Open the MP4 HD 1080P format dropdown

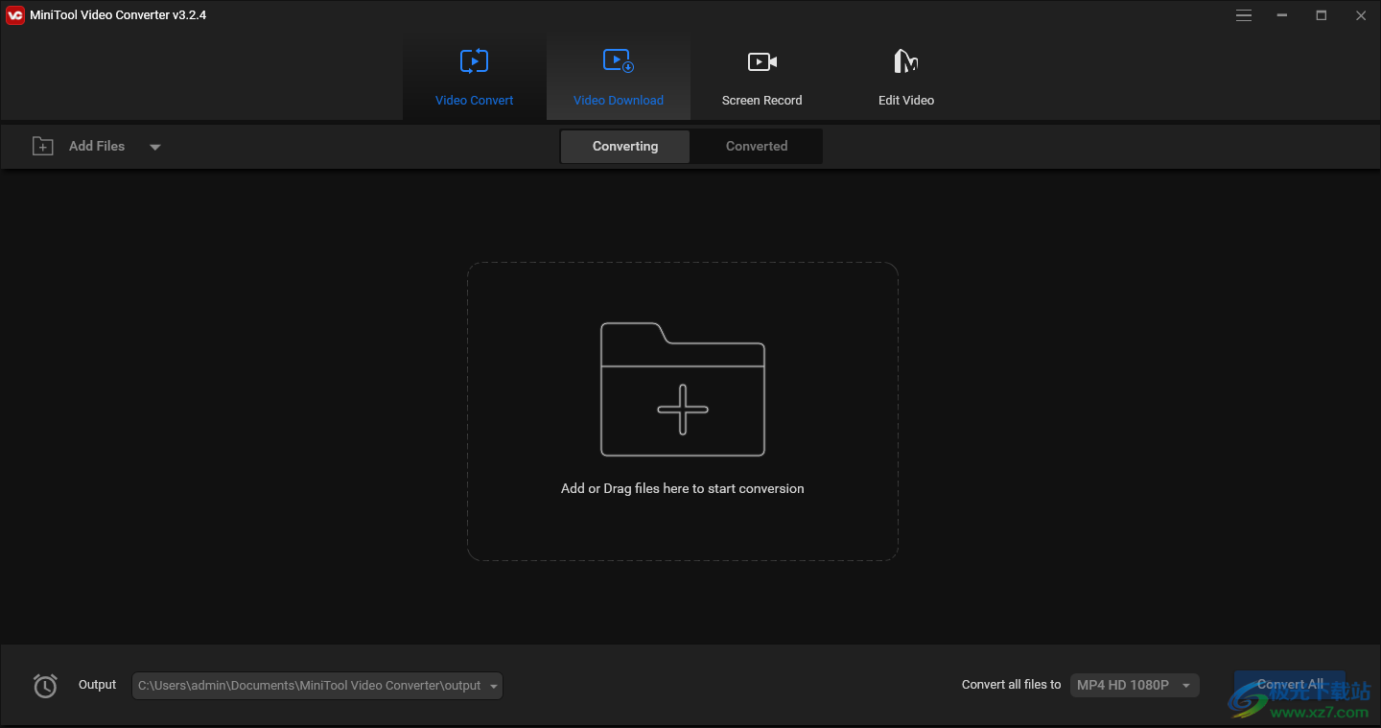click(1135, 685)
